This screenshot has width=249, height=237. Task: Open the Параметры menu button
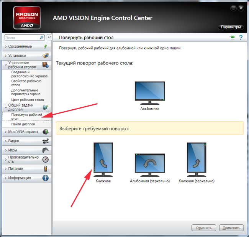tap(231, 27)
